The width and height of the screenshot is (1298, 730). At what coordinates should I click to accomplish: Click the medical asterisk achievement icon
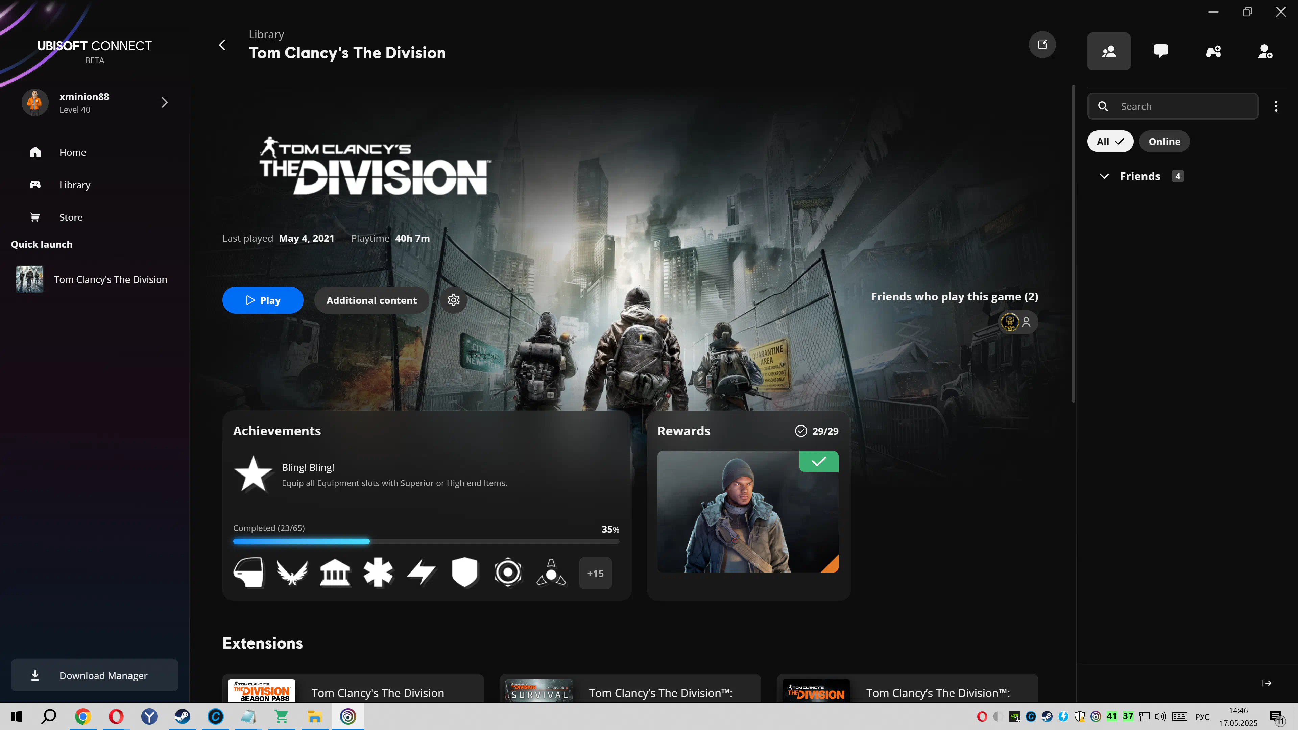coord(378,573)
